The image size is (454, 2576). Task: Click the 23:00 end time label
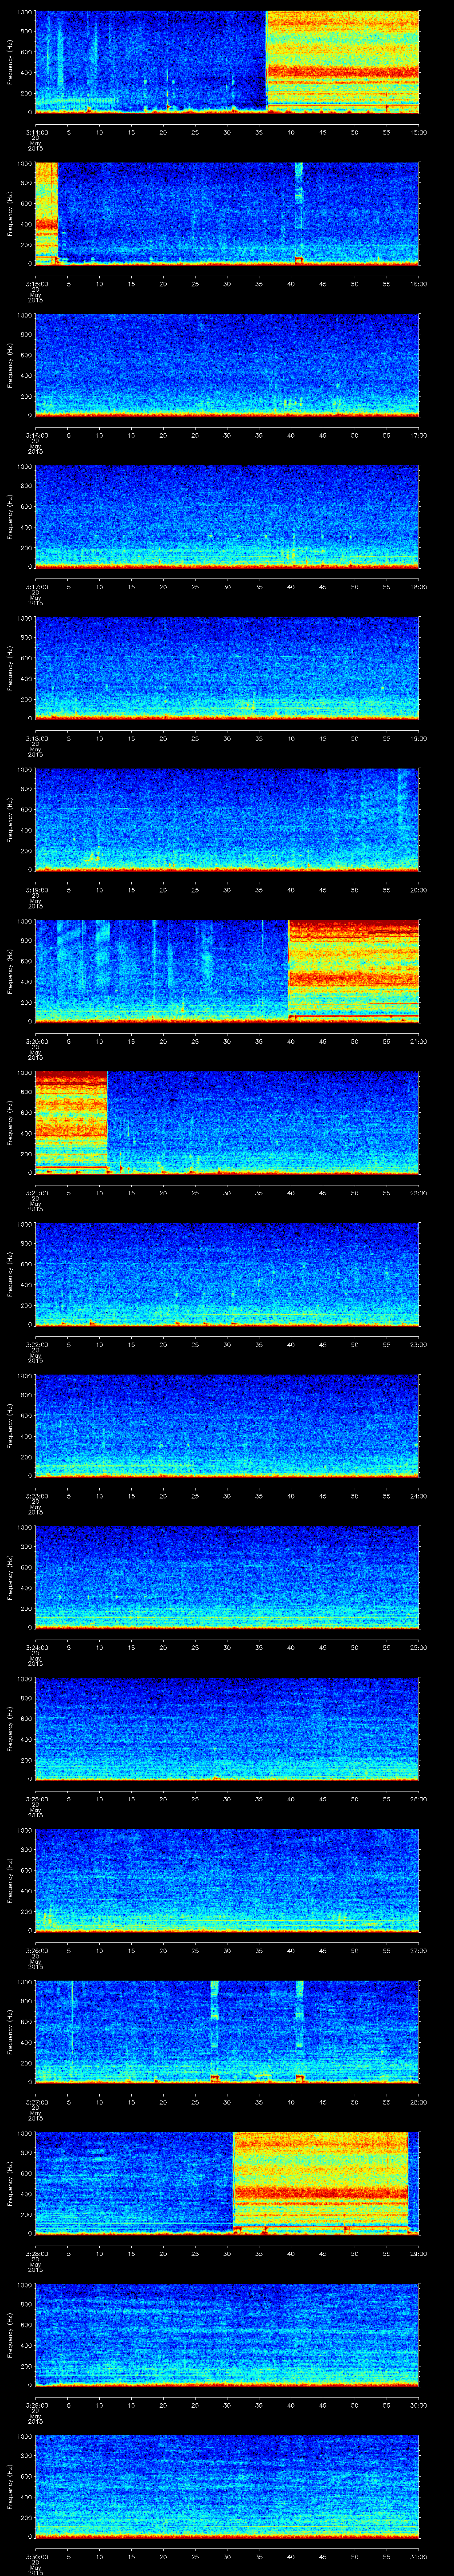[x=418, y=1345]
